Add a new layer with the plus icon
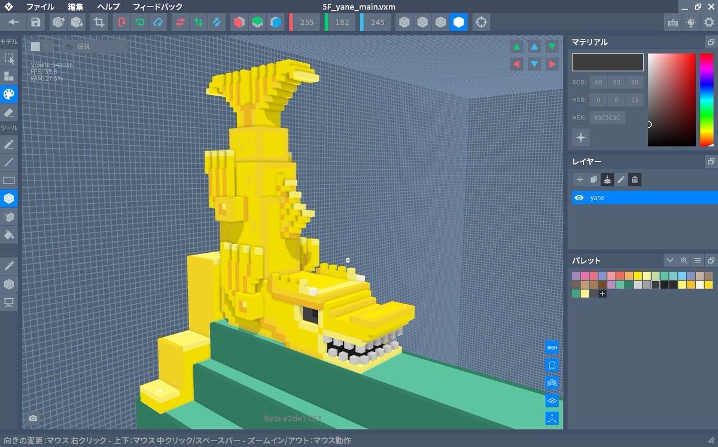Viewport: 718px width, 447px height. pos(579,179)
